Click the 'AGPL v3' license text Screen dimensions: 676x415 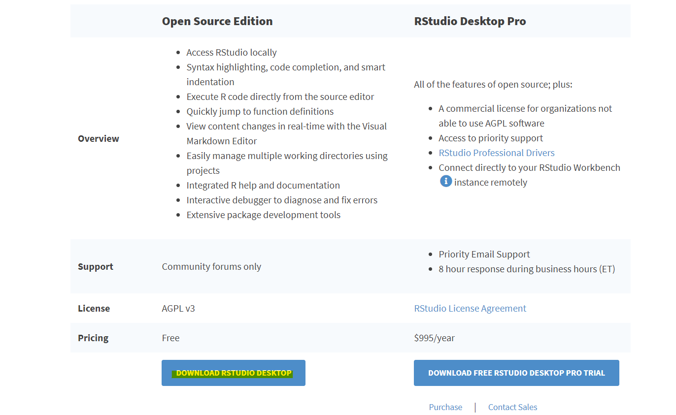[178, 308]
